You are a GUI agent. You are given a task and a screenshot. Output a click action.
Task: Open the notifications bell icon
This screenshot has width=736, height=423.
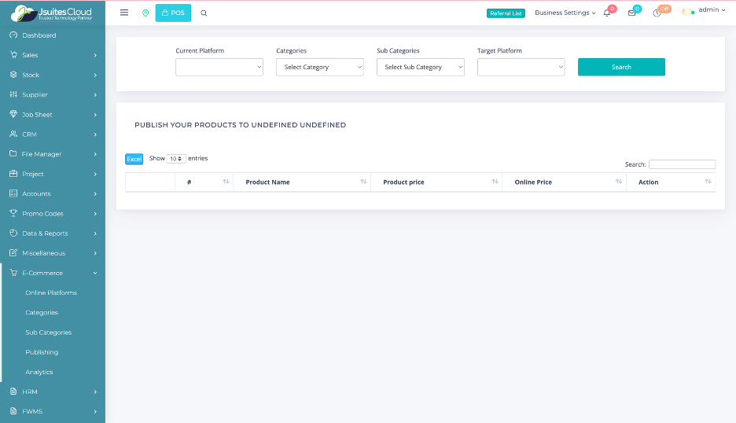[607, 13]
